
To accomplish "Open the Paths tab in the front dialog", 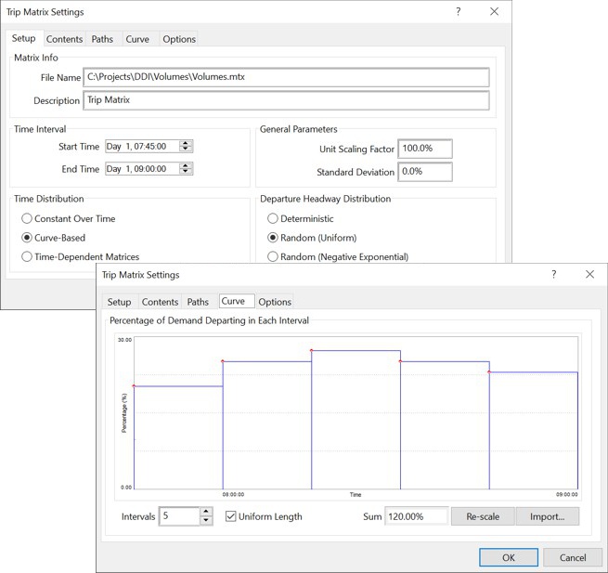I will pos(198,302).
